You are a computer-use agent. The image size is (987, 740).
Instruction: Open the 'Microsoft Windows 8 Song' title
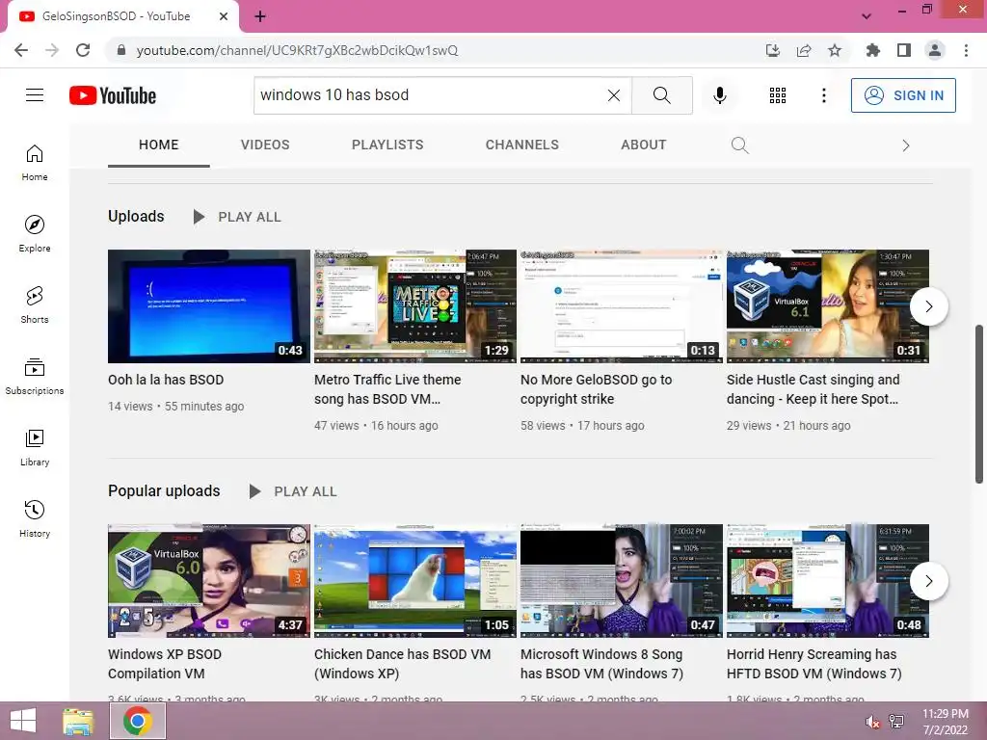coord(601,663)
